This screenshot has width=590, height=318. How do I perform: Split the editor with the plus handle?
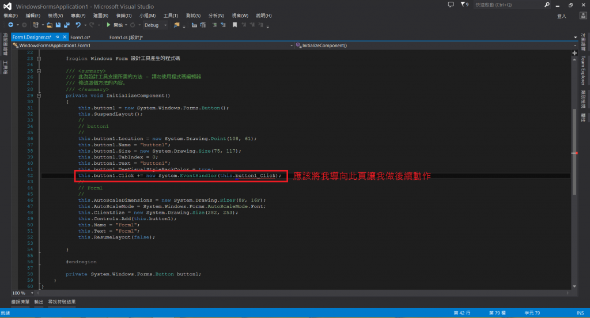click(574, 53)
